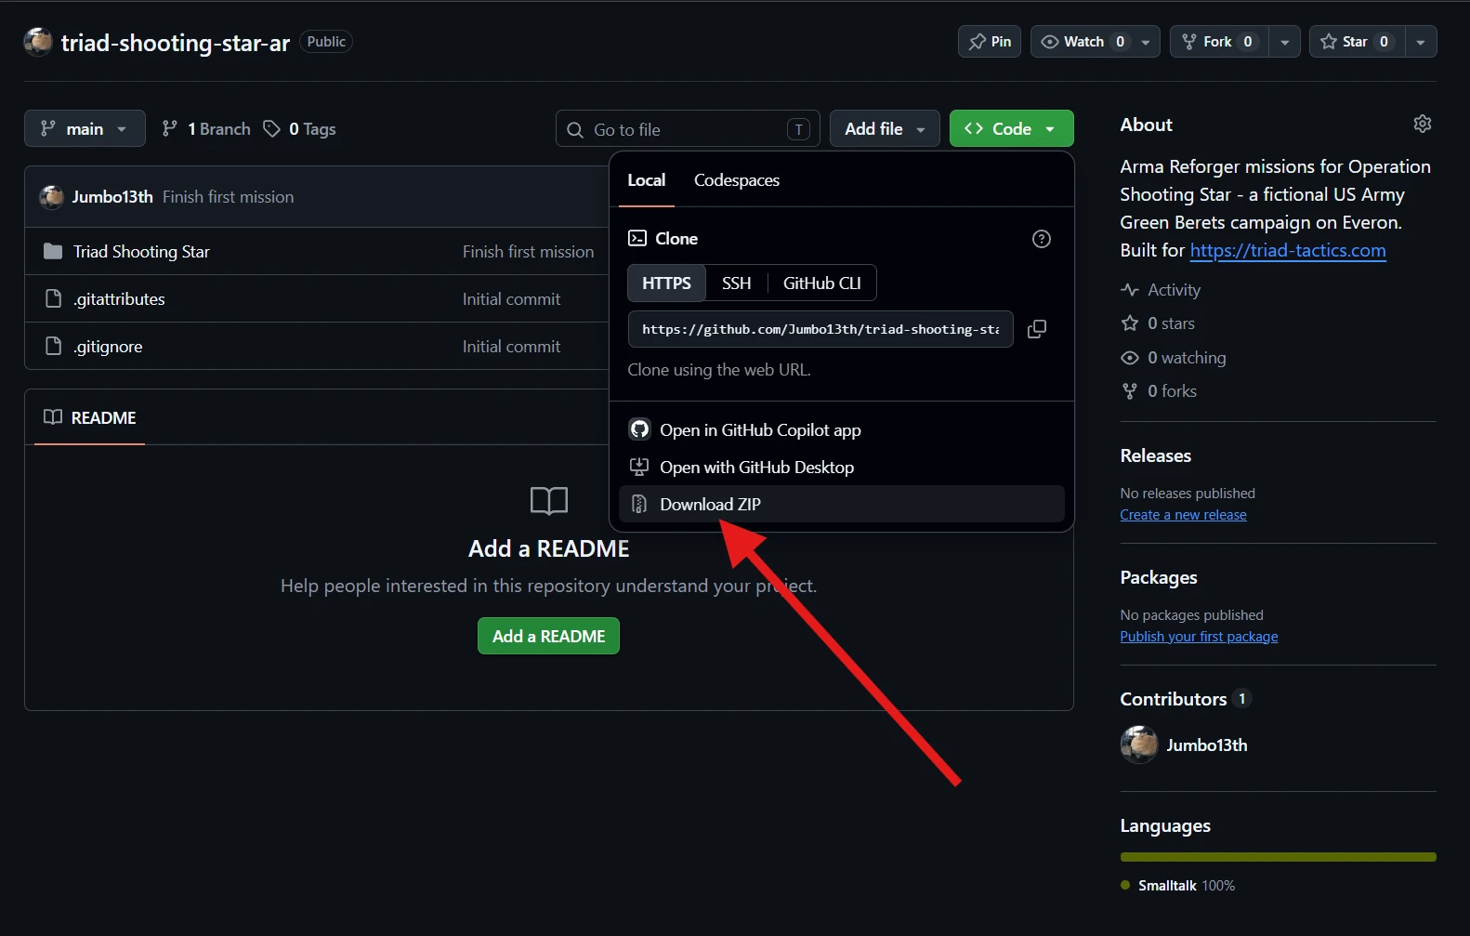Expand the Watch notifications dropdown arrow
The image size is (1470, 936).
pyautogui.click(x=1146, y=42)
